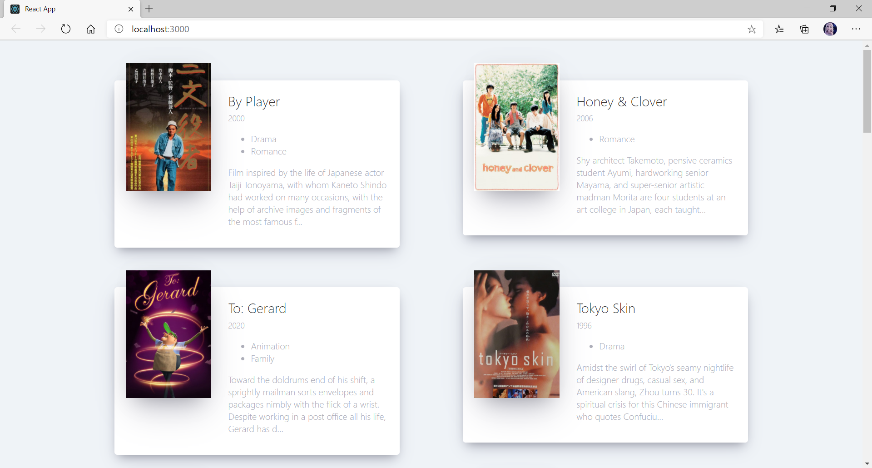872x468 pixels.
Task: Click the To: Gerard movie poster
Action: coord(168,334)
